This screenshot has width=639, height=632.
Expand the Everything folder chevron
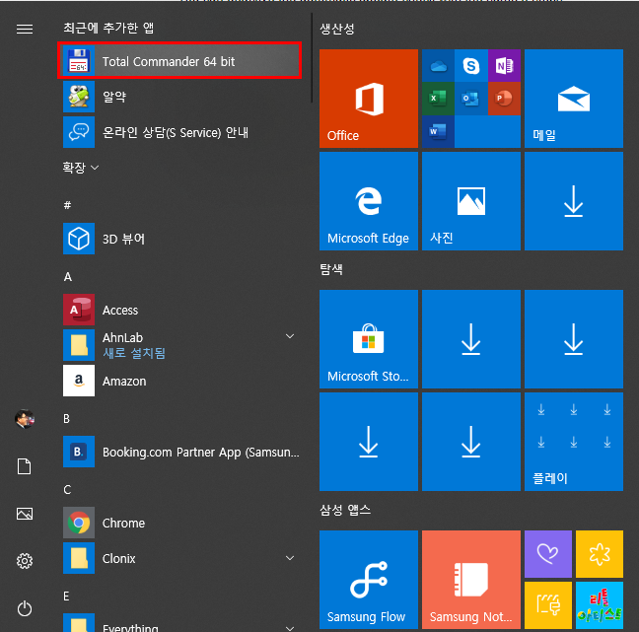290,628
